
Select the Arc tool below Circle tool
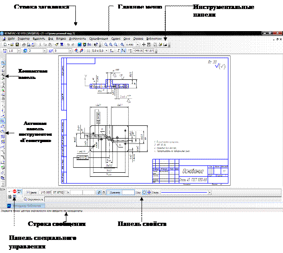(3, 126)
